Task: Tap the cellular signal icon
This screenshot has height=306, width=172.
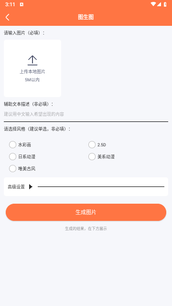Action: tap(159, 4)
